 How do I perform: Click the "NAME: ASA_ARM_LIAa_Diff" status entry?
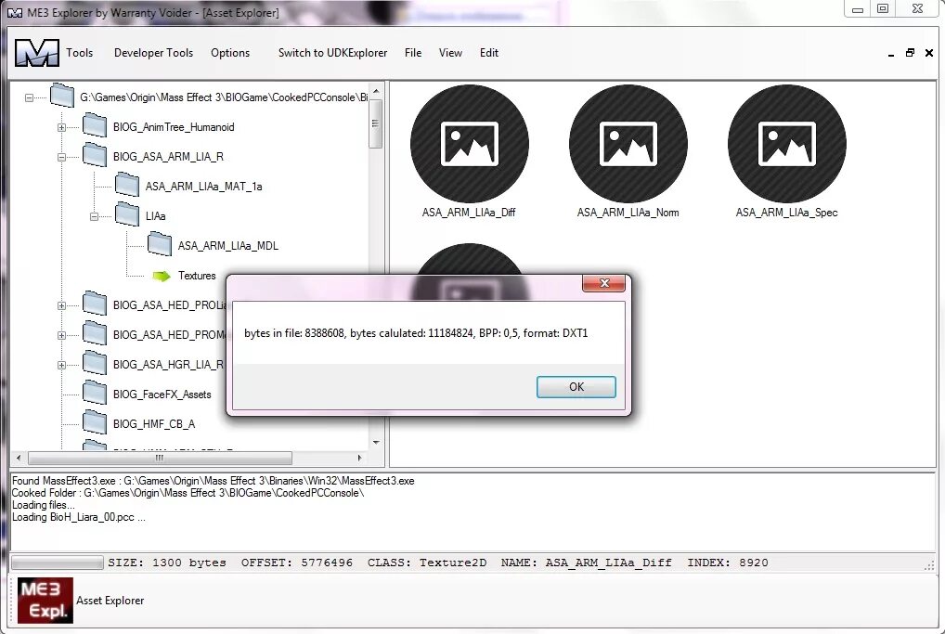pyautogui.click(x=586, y=563)
